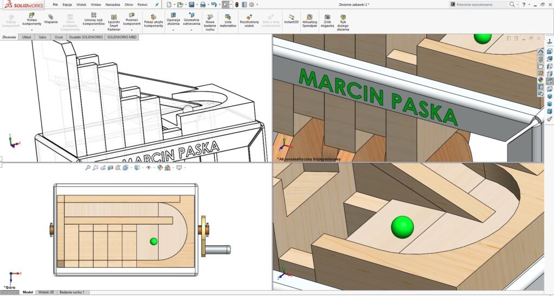Viewport: 554px width, 296px height.
Task: Open the Geometria odniesienia dropdown arrow
Action: pyautogui.click(x=191, y=30)
